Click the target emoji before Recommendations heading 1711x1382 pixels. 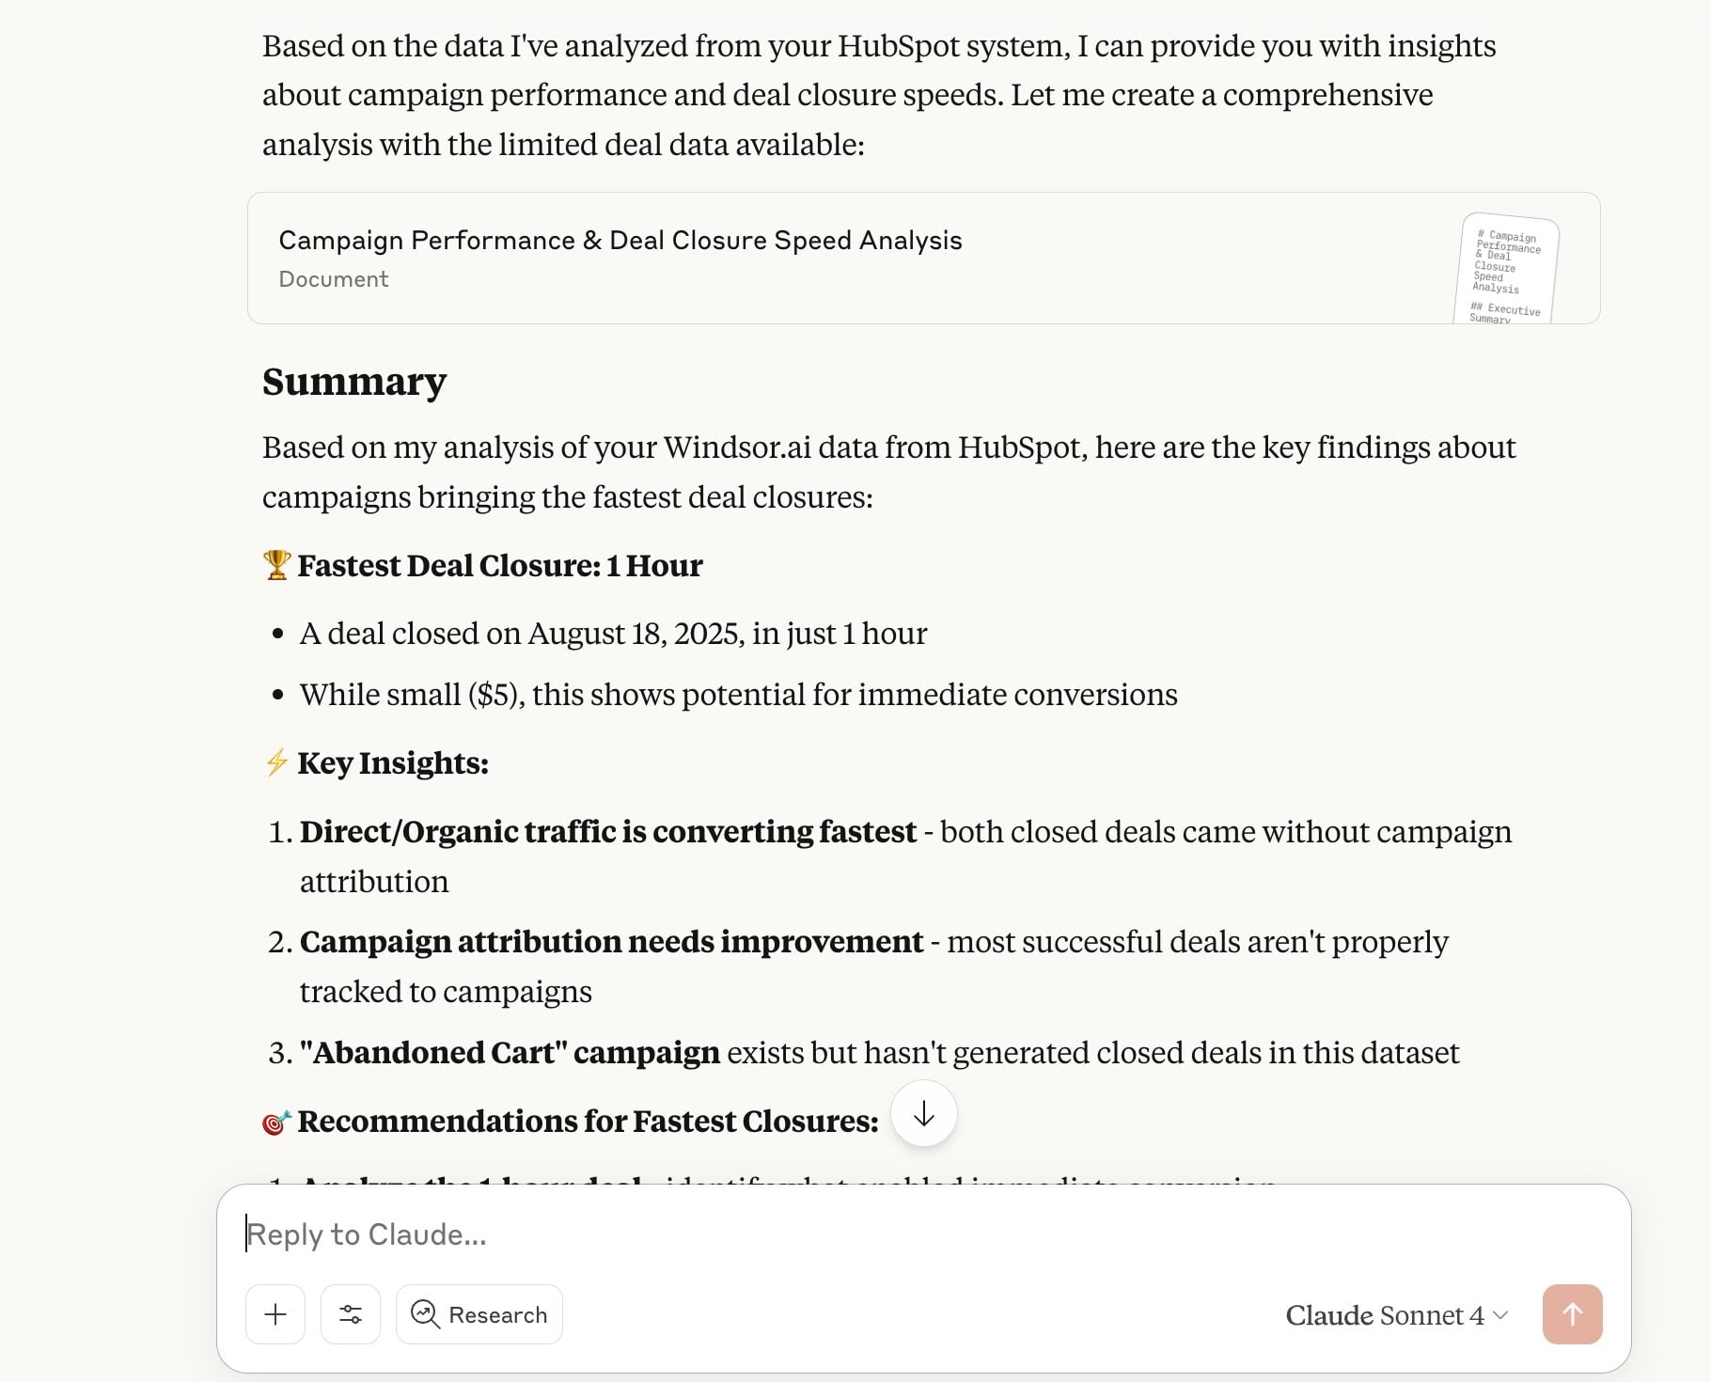(275, 1121)
